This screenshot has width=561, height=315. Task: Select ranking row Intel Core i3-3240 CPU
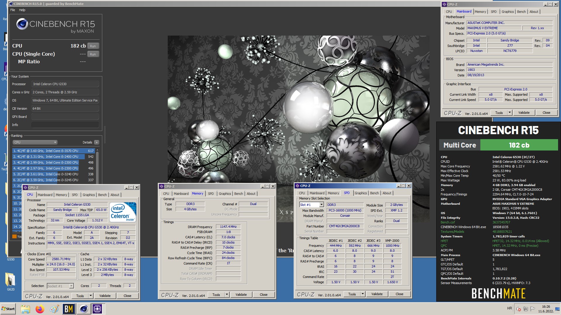(x=53, y=174)
